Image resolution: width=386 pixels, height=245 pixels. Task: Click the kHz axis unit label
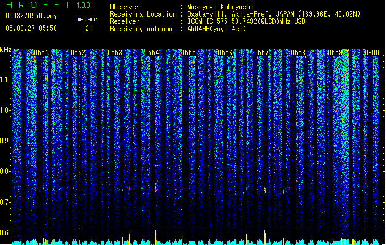6,50
